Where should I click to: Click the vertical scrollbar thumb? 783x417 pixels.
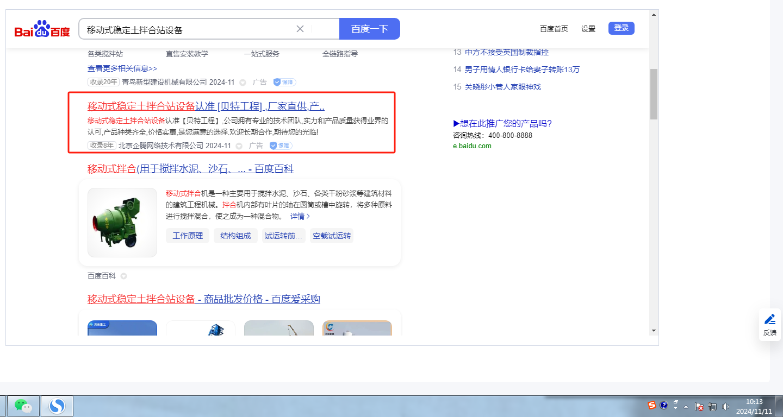(x=654, y=94)
